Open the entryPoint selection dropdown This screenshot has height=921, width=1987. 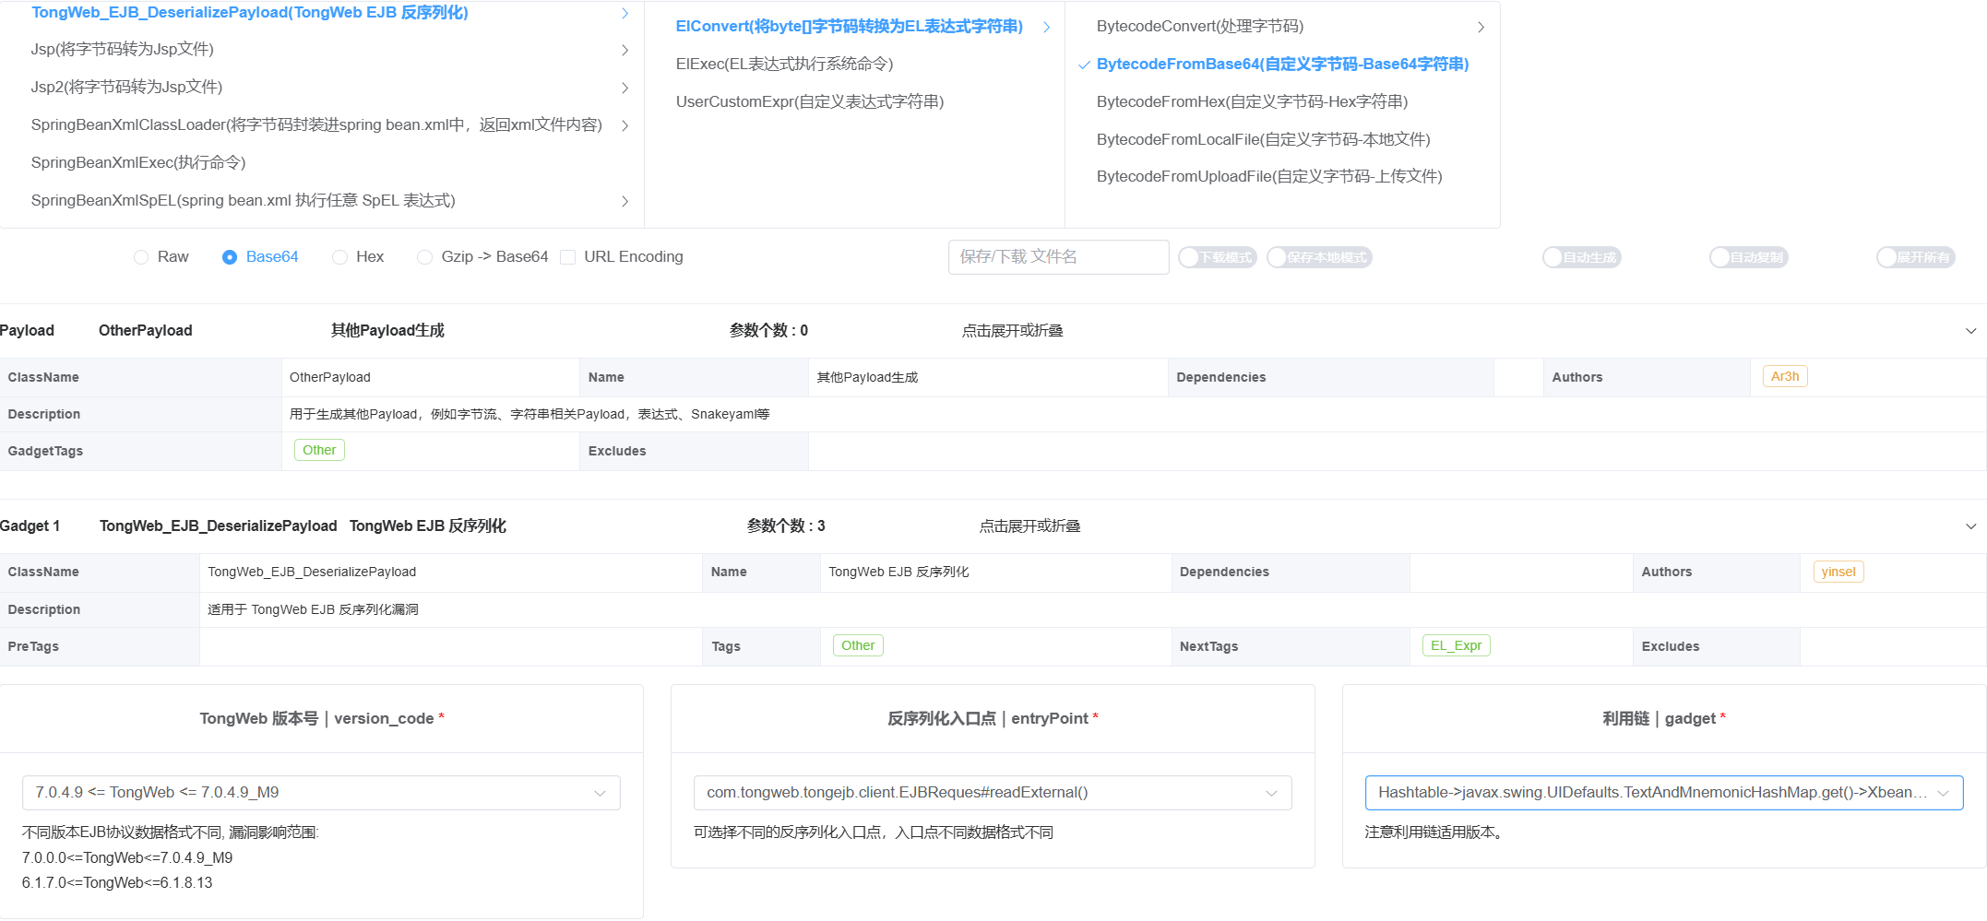tap(992, 793)
